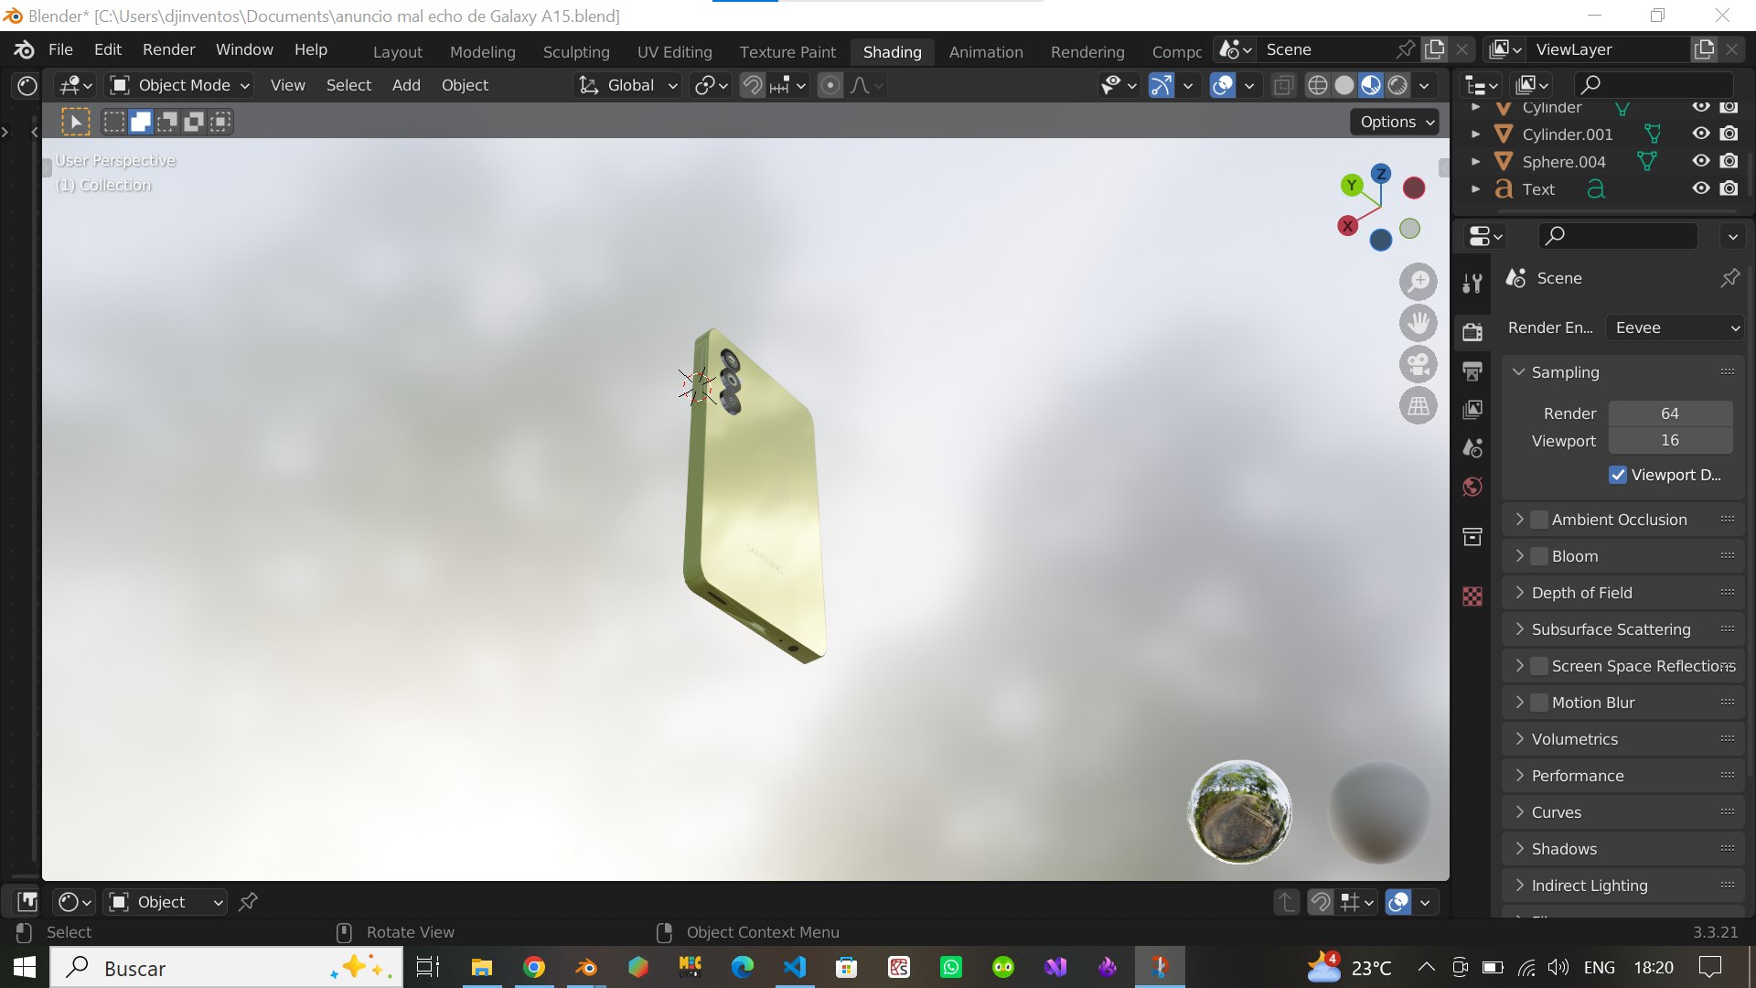Disable Text object in renders
Image resolution: width=1756 pixels, height=988 pixels.
tap(1729, 188)
